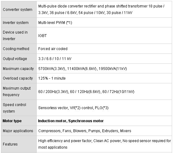The image size is (173, 153).
Task: Click the Multi-level PWM (*1) value
Action: click(x=55, y=23)
